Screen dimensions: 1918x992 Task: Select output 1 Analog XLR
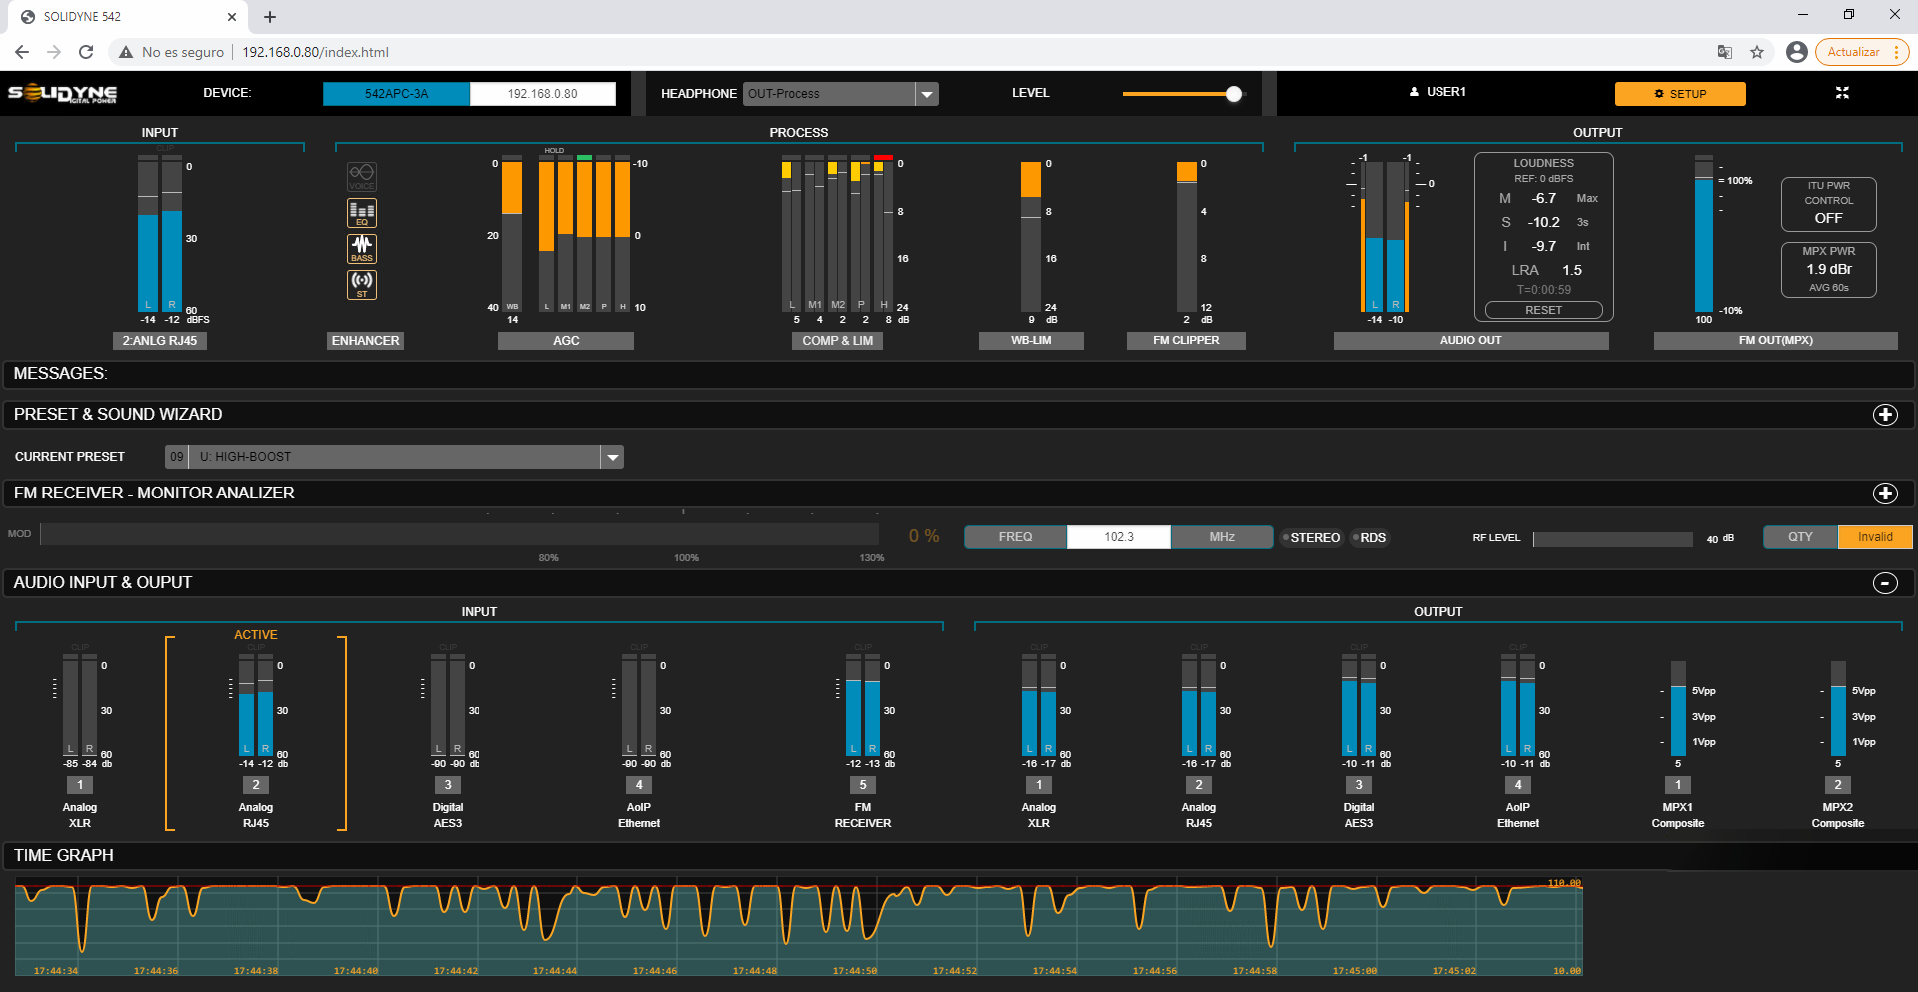click(1039, 785)
